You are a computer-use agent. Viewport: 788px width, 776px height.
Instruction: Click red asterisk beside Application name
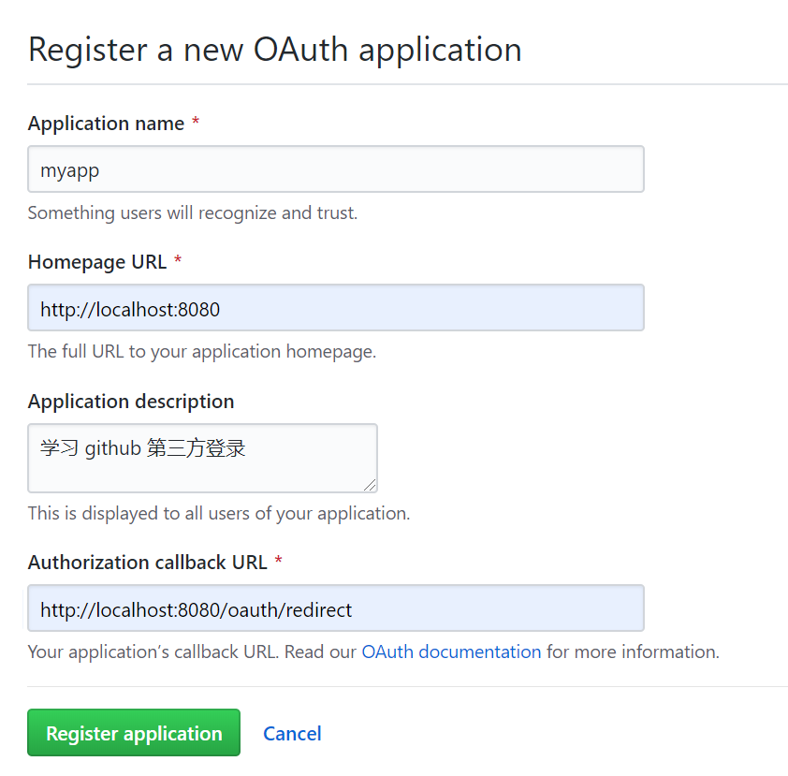pos(196,124)
